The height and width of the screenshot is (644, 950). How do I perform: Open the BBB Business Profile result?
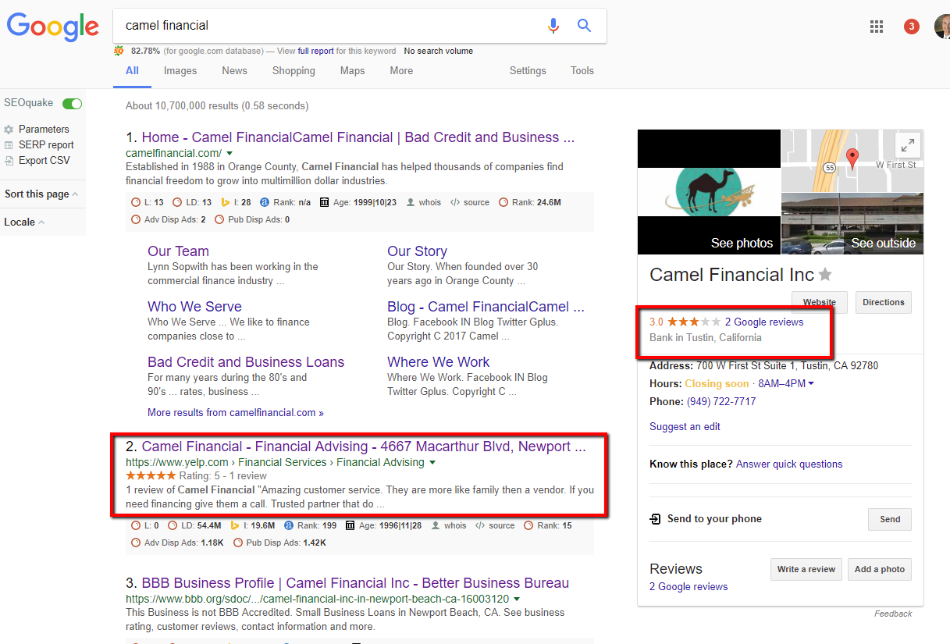point(355,583)
